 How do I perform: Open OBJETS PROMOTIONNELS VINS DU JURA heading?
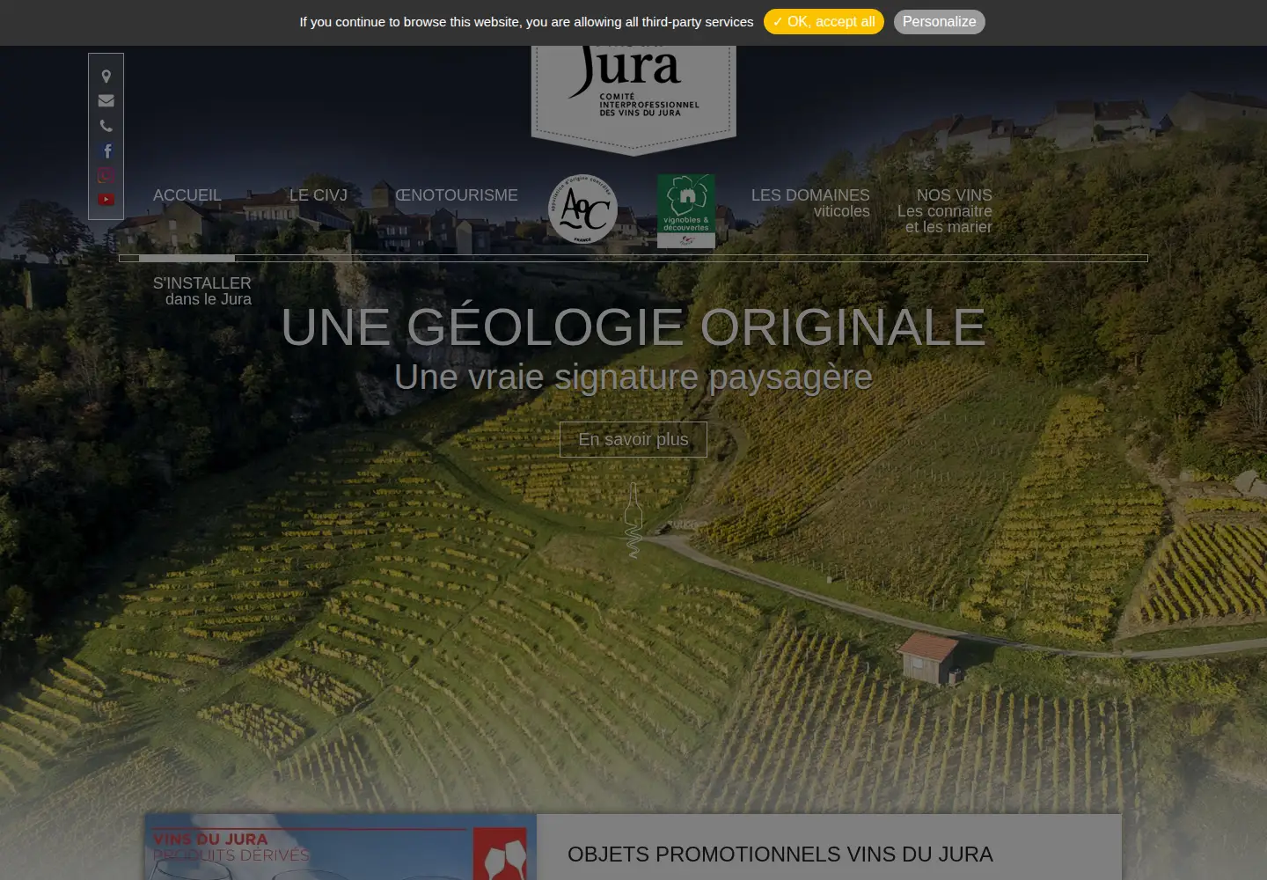click(x=780, y=854)
